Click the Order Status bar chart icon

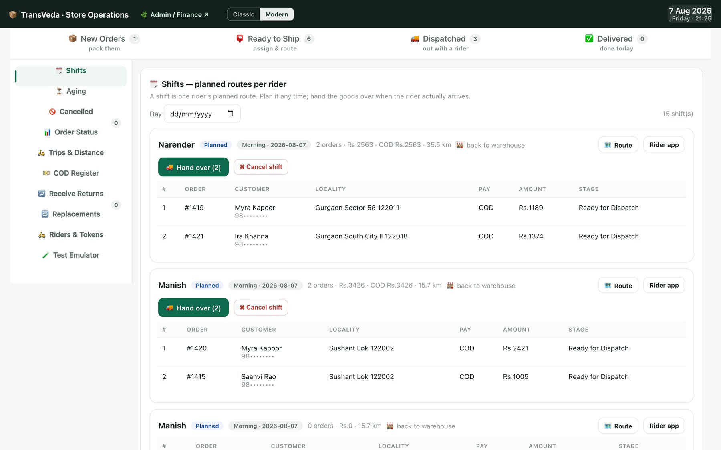click(x=48, y=132)
